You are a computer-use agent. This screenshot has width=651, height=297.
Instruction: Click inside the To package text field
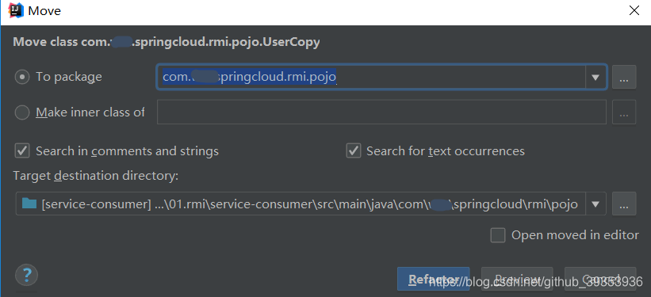click(x=371, y=77)
